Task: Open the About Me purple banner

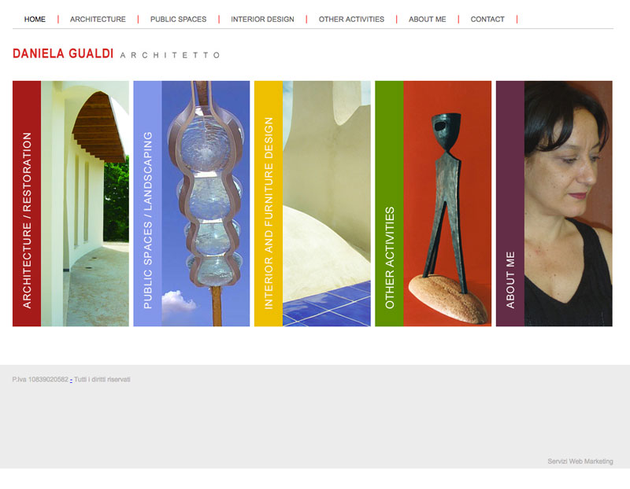Action: pyautogui.click(x=510, y=204)
